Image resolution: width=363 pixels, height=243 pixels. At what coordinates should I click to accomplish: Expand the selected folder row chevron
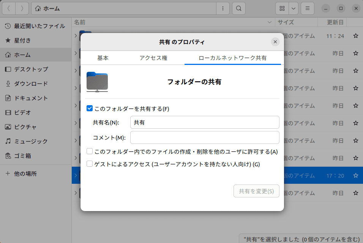pyautogui.click(x=76, y=175)
